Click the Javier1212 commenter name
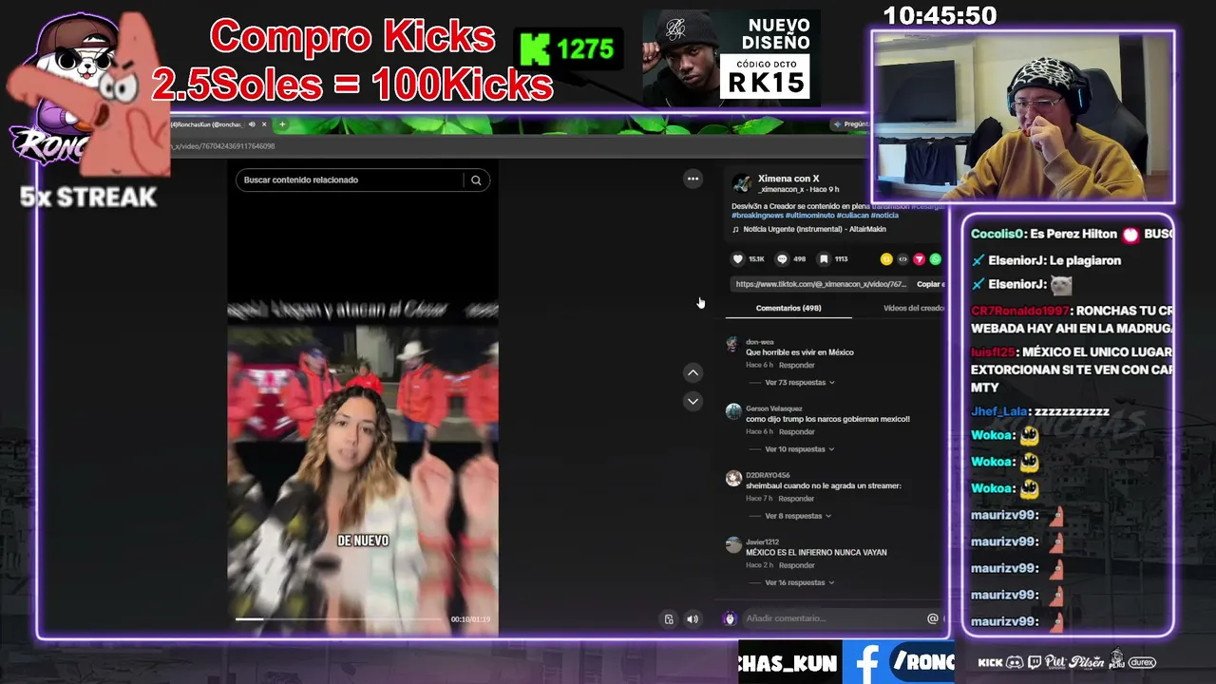 tap(762, 541)
